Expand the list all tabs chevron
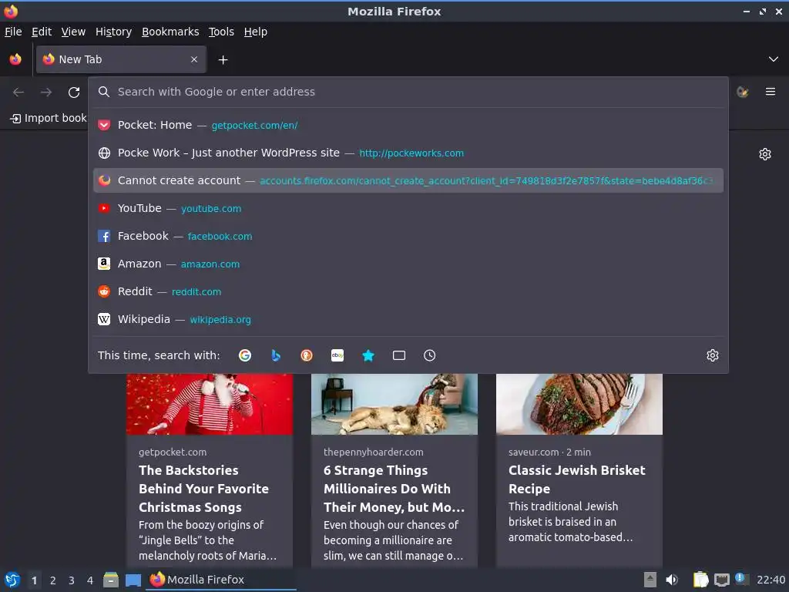This screenshot has height=592, width=789. click(x=774, y=59)
